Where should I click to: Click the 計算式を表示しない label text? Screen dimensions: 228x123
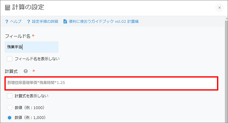pos(32,96)
